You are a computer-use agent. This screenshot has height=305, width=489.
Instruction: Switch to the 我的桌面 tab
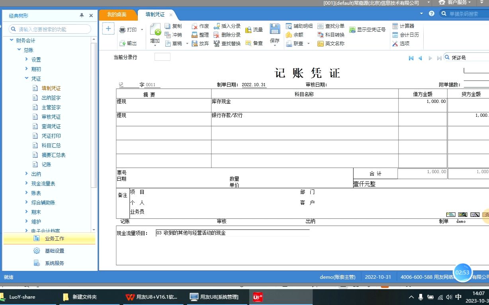click(118, 14)
